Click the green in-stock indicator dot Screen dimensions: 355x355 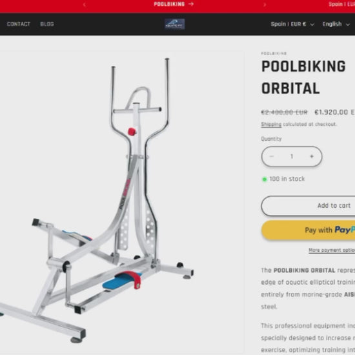(x=264, y=179)
